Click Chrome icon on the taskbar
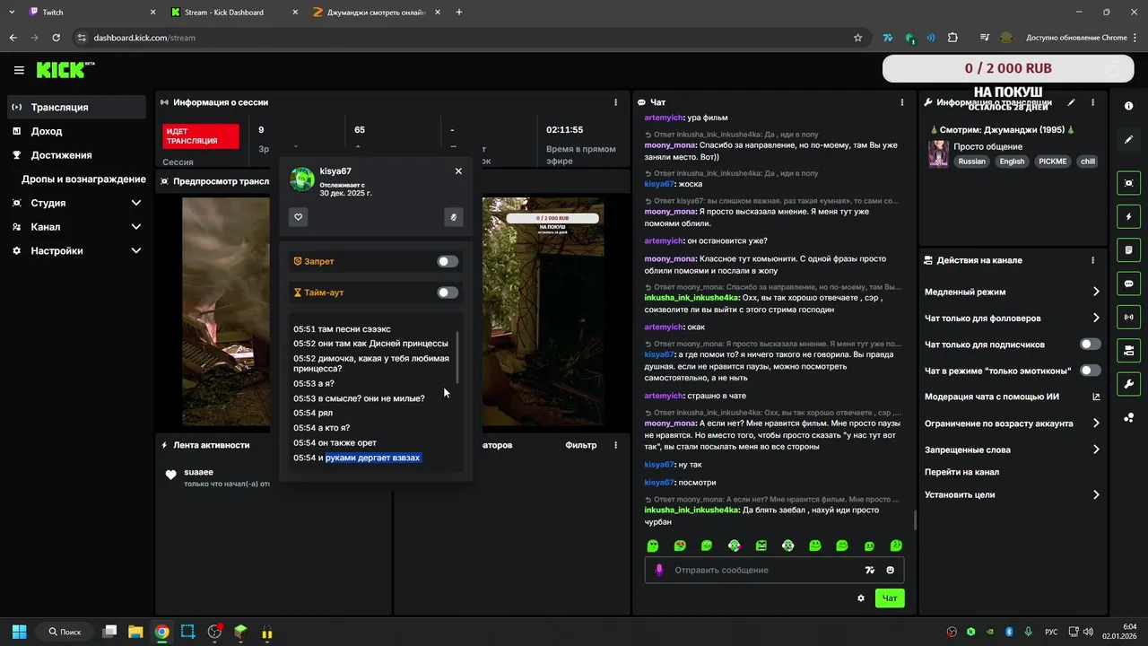Image resolution: width=1148 pixels, height=646 pixels. [x=161, y=632]
